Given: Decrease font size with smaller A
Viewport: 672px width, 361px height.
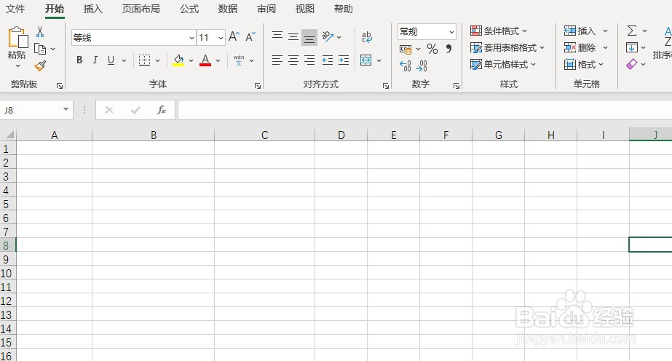Looking at the screenshot, I should pyautogui.click(x=250, y=37).
